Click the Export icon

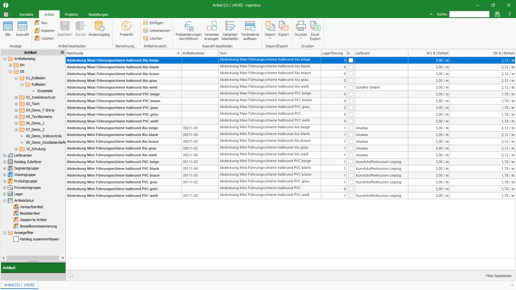[284, 29]
